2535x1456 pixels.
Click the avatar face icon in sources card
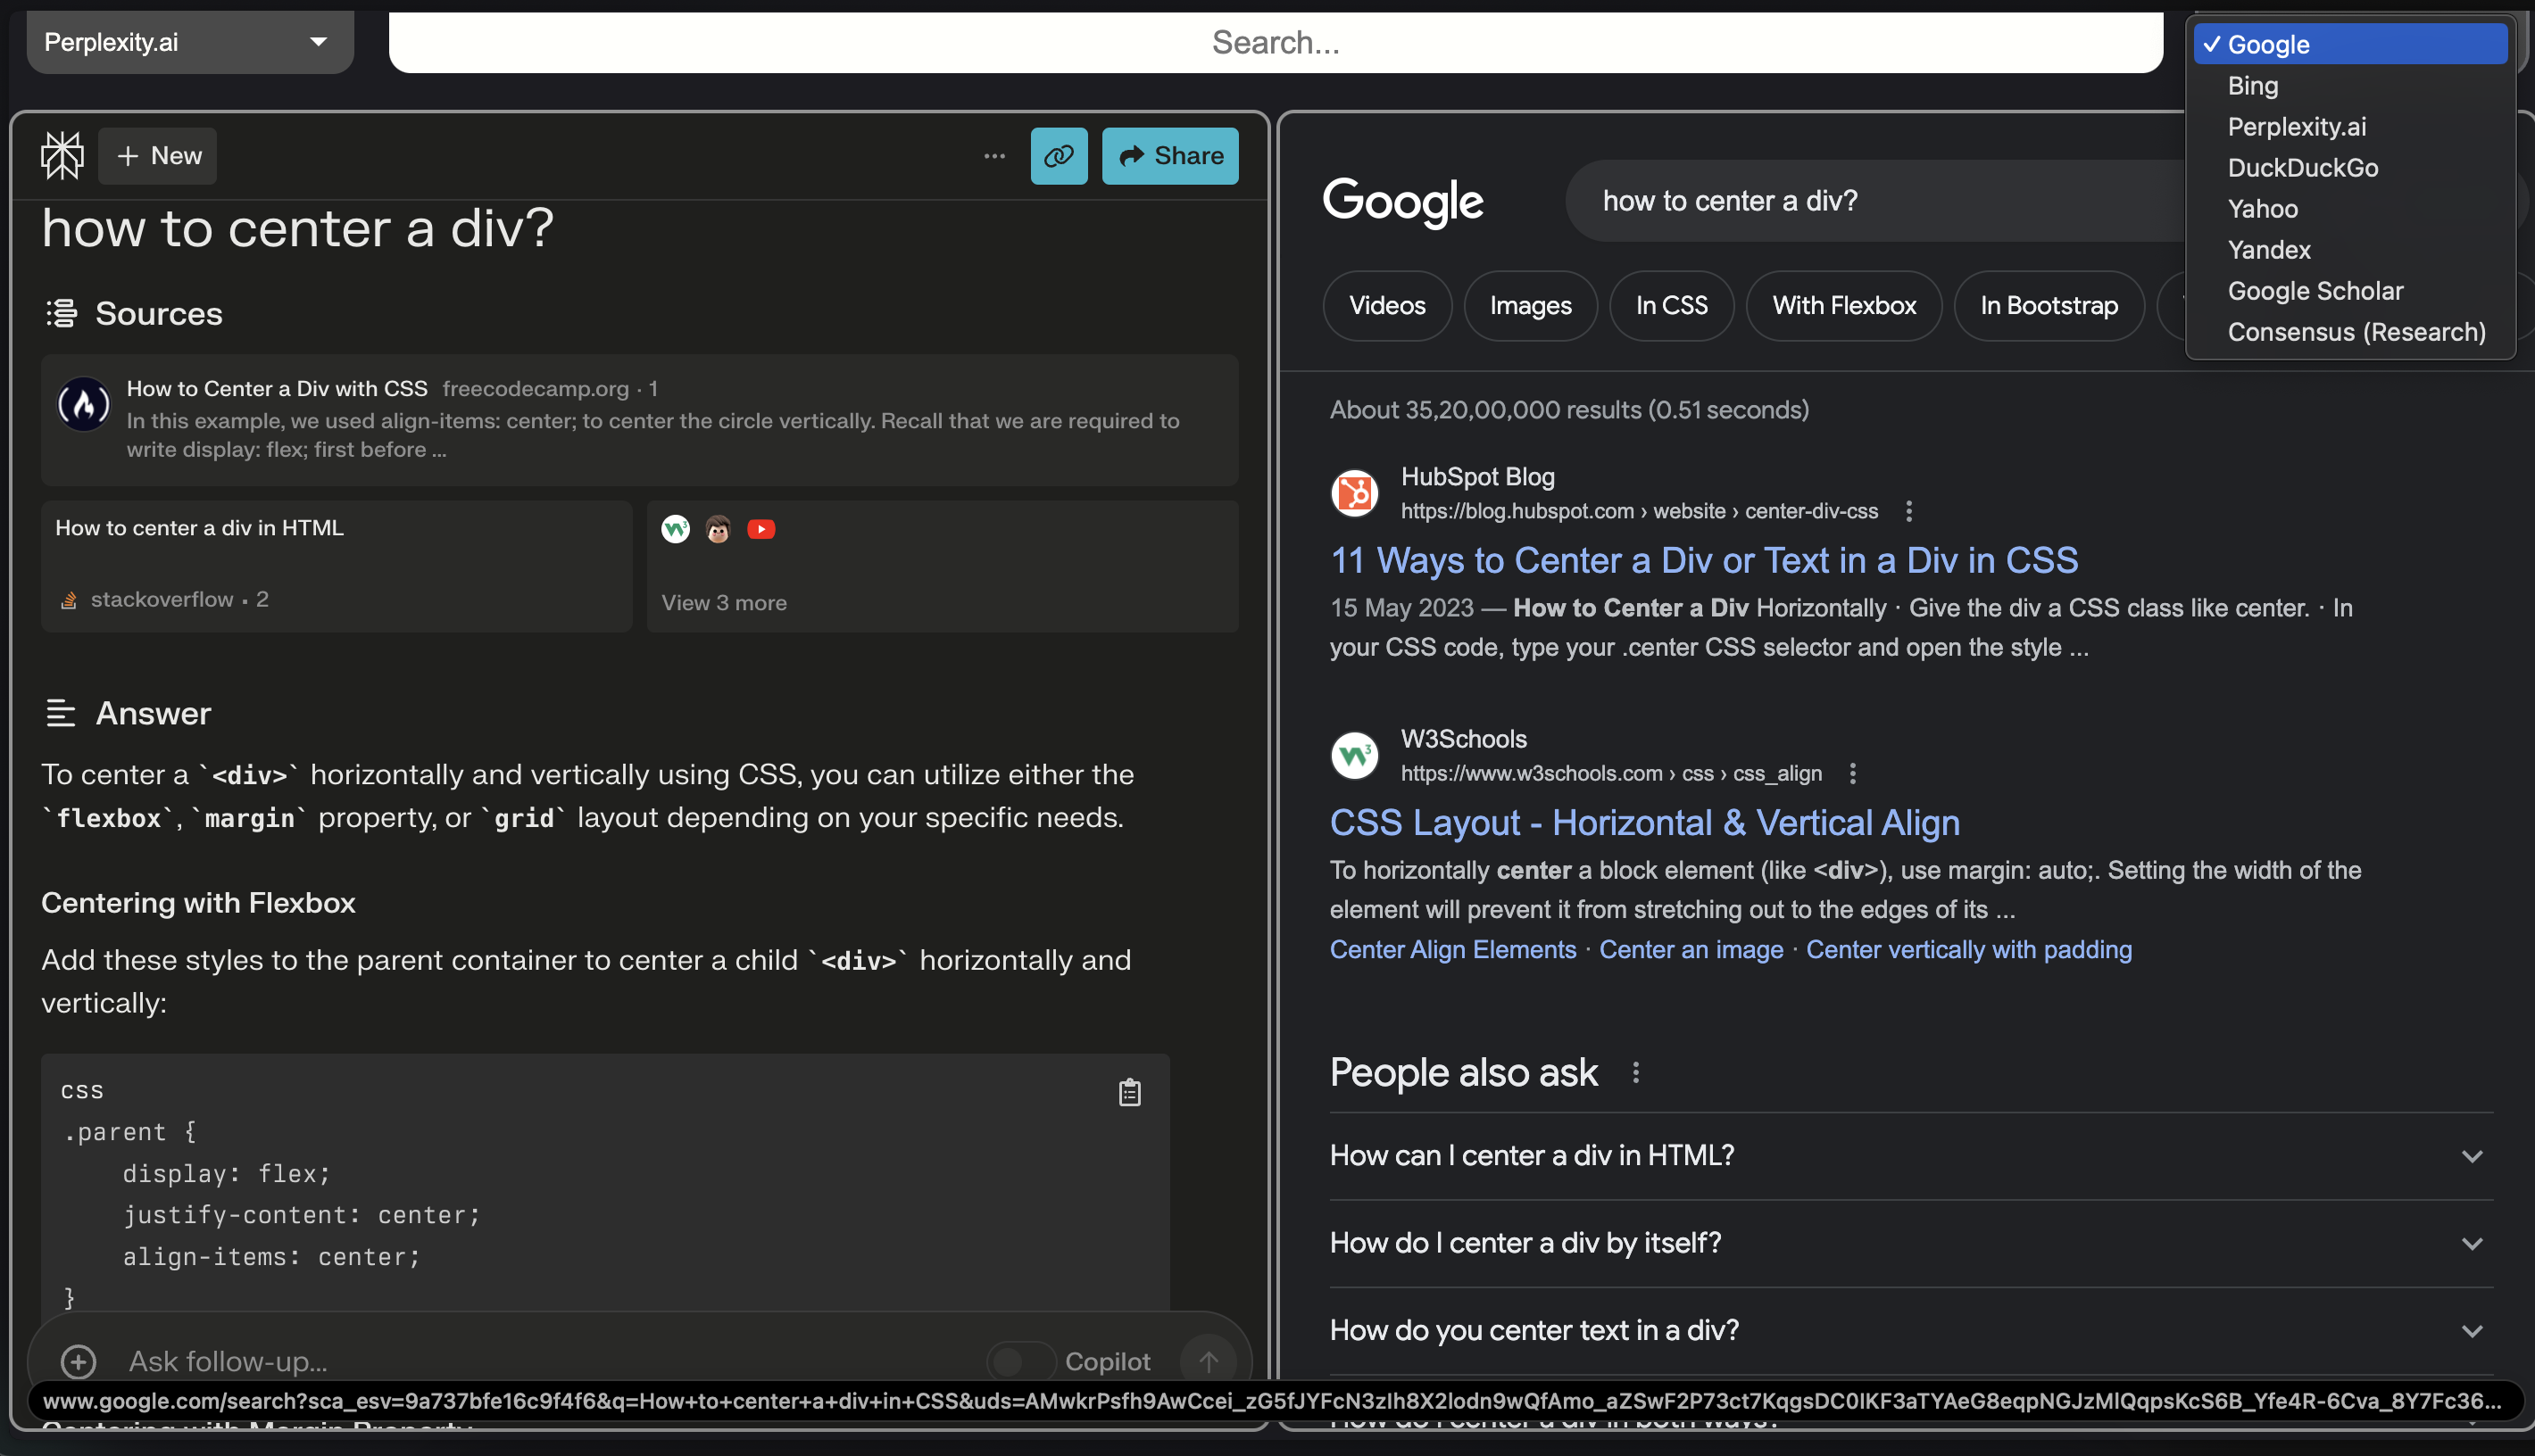pyautogui.click(x=718, y=529)
